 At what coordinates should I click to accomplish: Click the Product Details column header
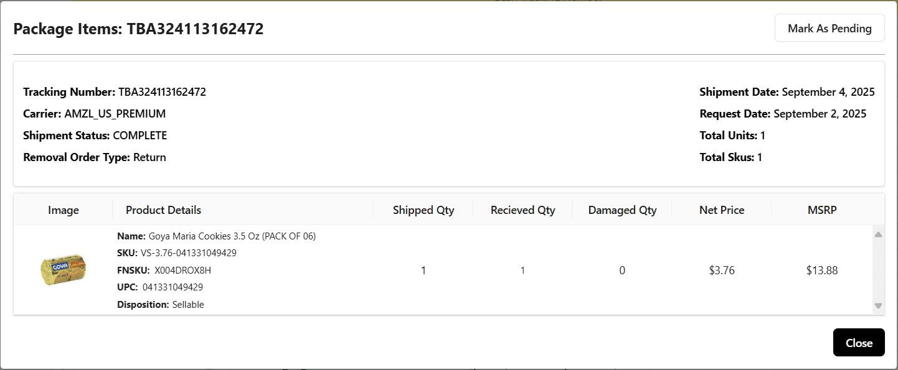(163, 210)
